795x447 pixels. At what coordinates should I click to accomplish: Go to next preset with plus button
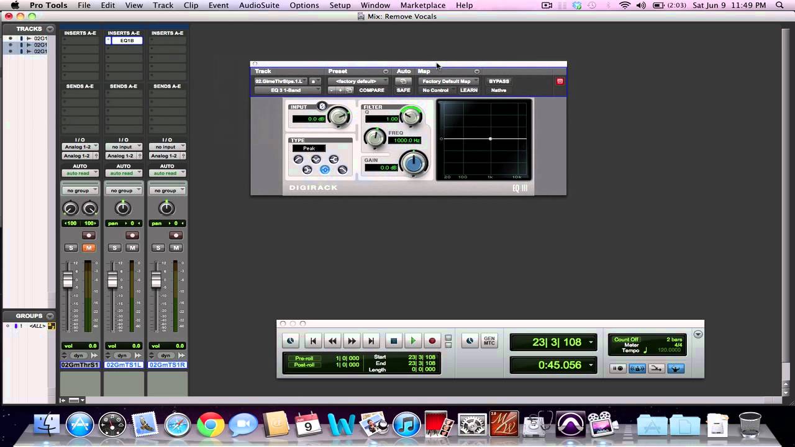[x=340, y=90]
